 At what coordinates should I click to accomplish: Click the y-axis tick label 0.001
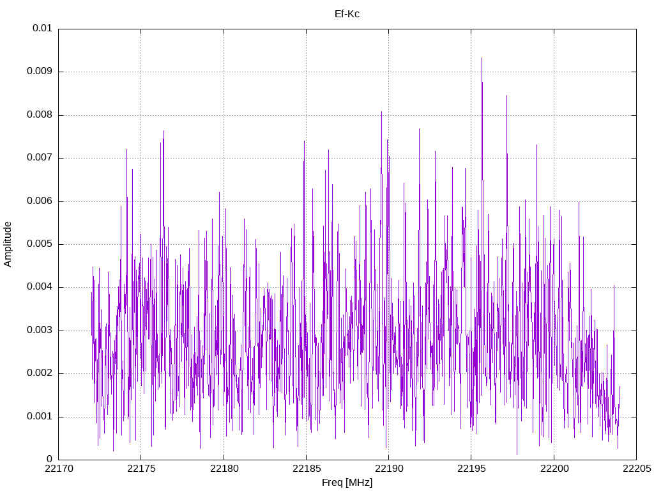tap(39, 416)
